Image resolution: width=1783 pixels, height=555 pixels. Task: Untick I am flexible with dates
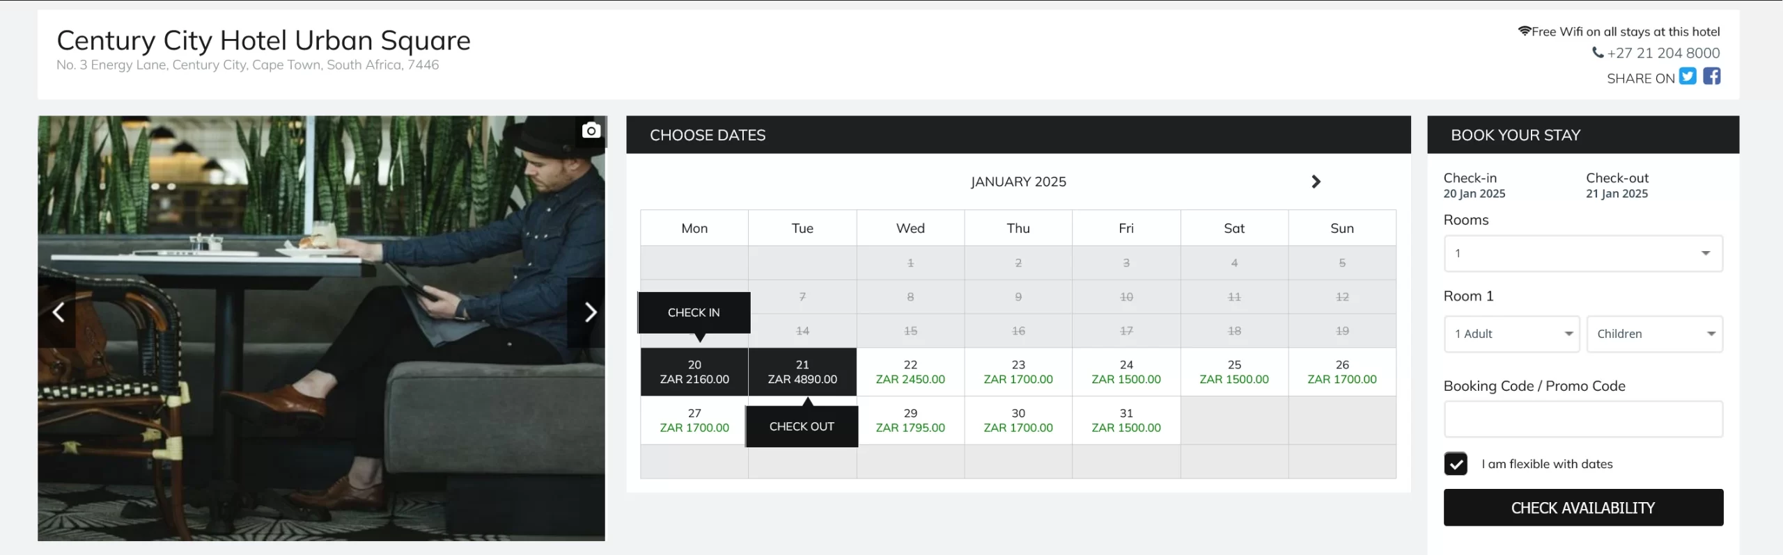pos(1456,464)
